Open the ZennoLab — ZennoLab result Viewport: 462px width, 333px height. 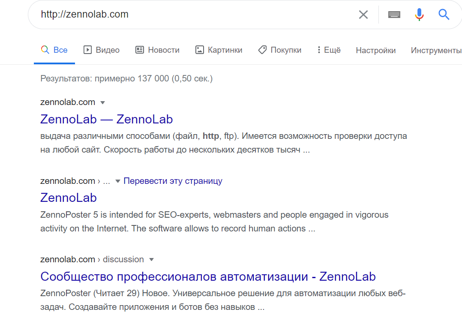(x=106, y=119)
